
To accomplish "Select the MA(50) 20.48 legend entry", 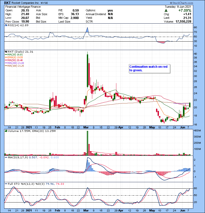I will point(14,60).
